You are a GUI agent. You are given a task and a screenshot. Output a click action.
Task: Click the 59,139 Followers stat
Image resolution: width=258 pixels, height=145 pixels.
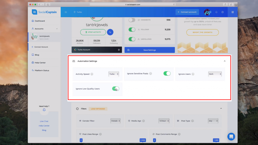[97, 42]
